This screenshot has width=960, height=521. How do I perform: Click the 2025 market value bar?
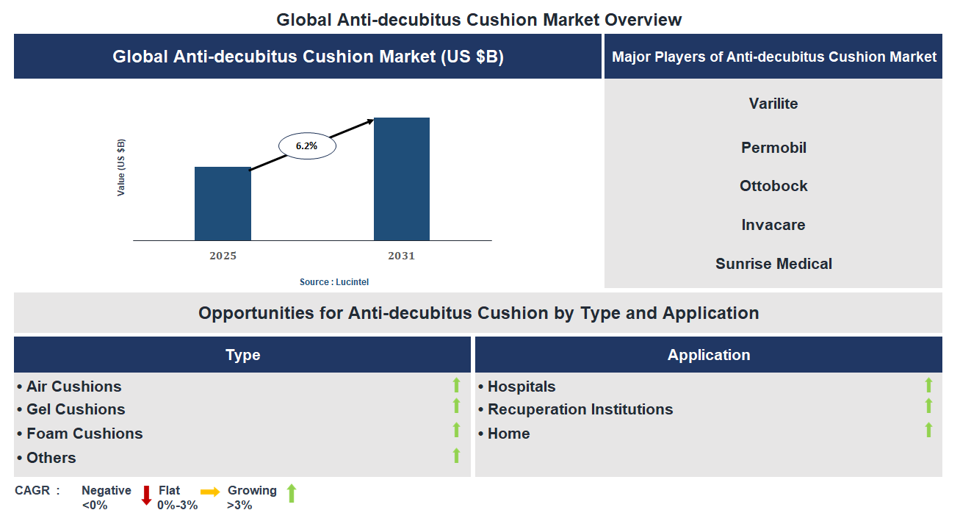pos(223,204)
